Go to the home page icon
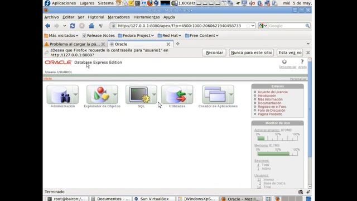357x201 pixels. pyautogui.click(x=91, y=26)
